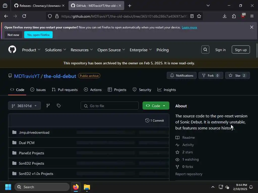Switch to the Pull requests tab
The width and height of the screenshot is (258, 193).
[x=65, y=90]
